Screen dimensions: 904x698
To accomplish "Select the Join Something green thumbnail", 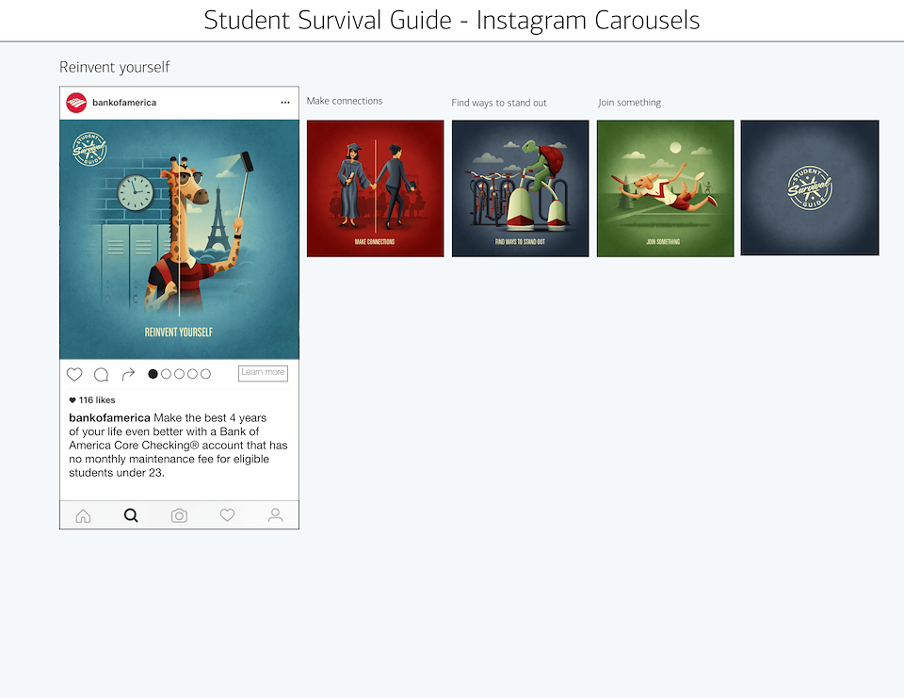I will pyautogui.click(x=665, y=188).
